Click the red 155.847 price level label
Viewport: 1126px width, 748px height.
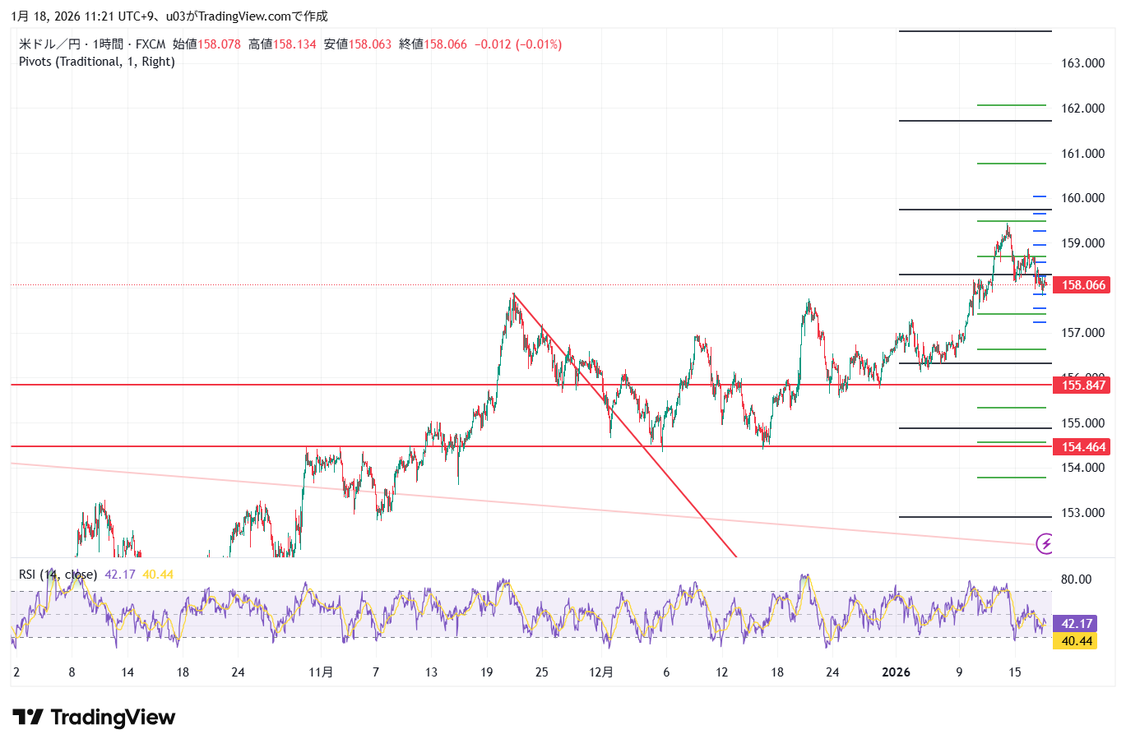pos(1083,385)
